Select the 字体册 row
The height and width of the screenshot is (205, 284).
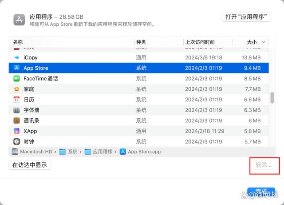coord(139,110)
